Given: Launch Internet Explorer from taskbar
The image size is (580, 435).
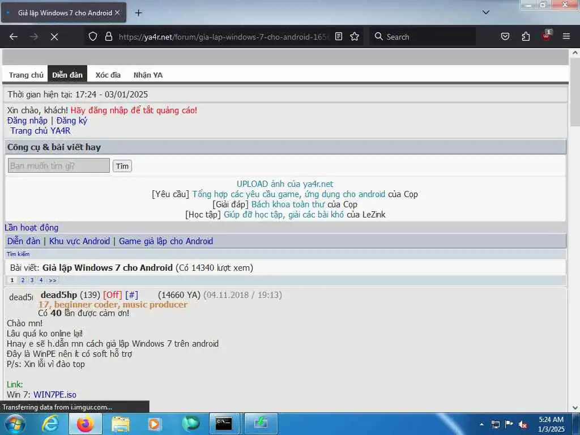Looking at the screenshot, I should [50, 424].
